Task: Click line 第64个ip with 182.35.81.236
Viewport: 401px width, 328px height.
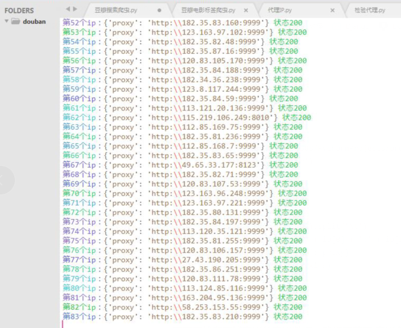Action: point(182,137)
